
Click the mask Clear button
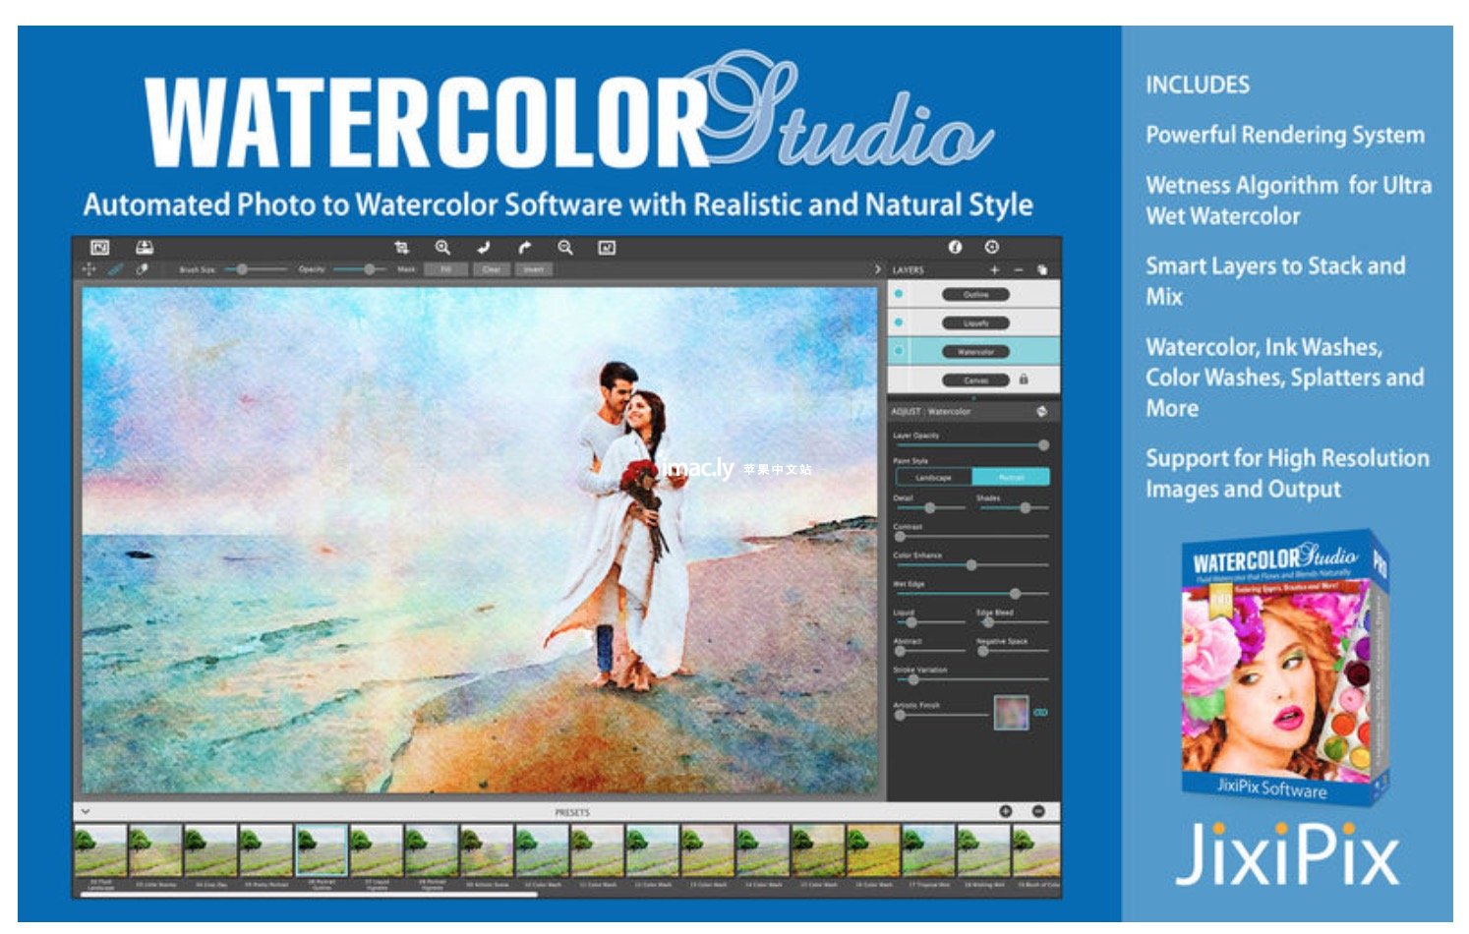492,269
